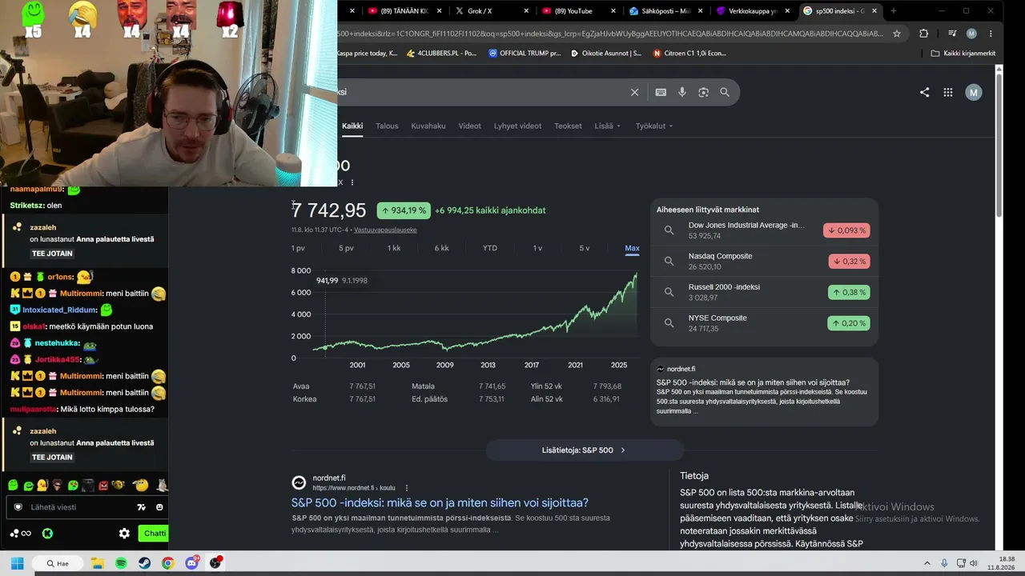Select the 1 v chart range
Viewport: 1025px width, 576px height.
pyautogui.click(x=537, y=248)
